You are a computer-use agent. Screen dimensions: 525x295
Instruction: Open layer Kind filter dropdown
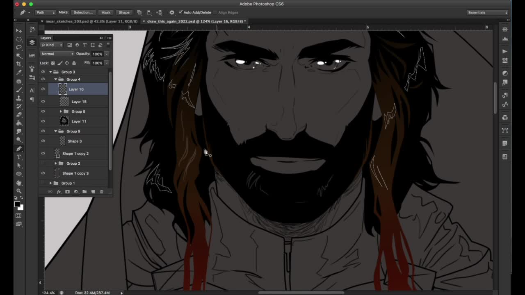click(x=52, y=45)
